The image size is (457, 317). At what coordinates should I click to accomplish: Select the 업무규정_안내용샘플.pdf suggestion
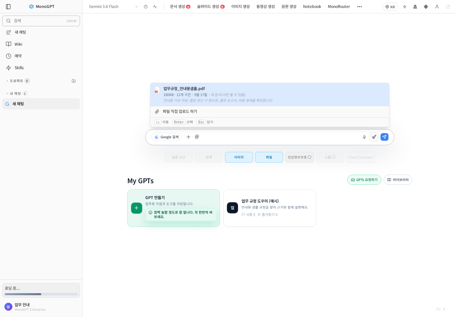pyautogui.click(x=270, y=94)
